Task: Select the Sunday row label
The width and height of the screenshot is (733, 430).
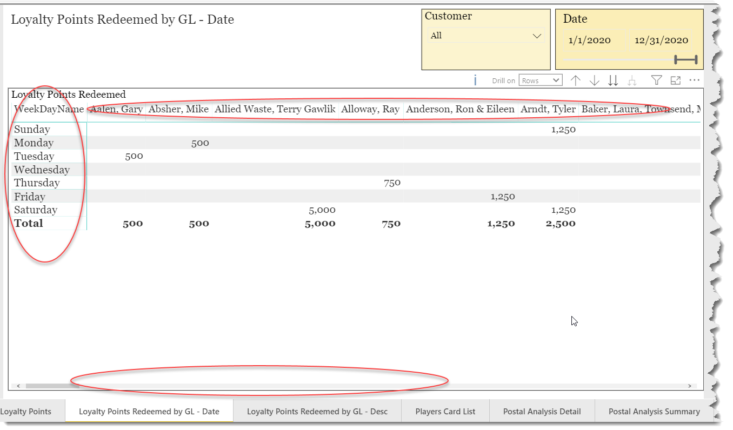Action: [x=32, y=129]
